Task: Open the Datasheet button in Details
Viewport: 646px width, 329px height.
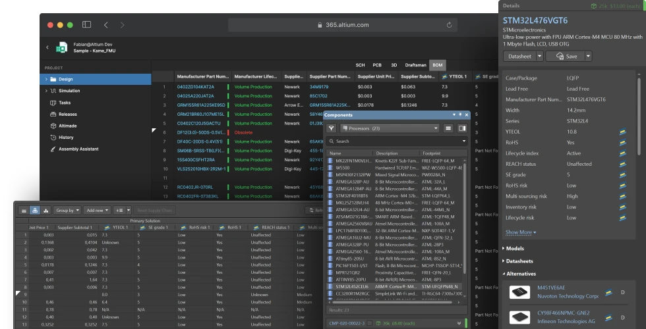Action: tap(519, 57)
